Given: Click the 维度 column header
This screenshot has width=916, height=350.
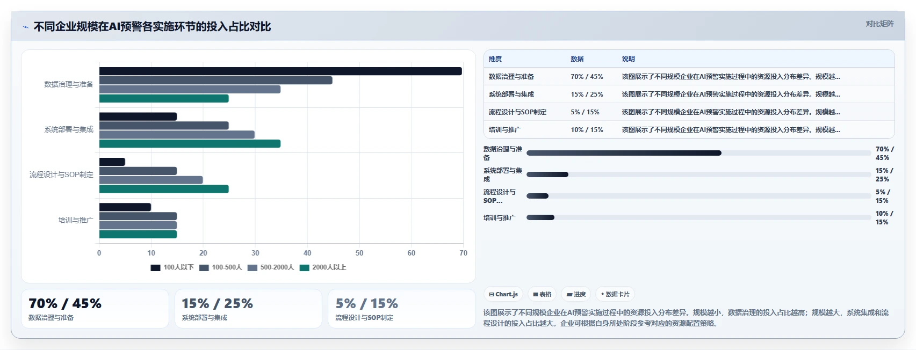Looking at the screenshot, I should pos(495,59).
